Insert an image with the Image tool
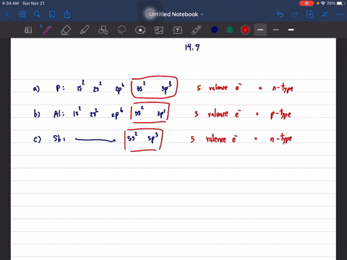The height and width of the screenshot is (260, 347). pyautogui.click(x=159, y=30)
